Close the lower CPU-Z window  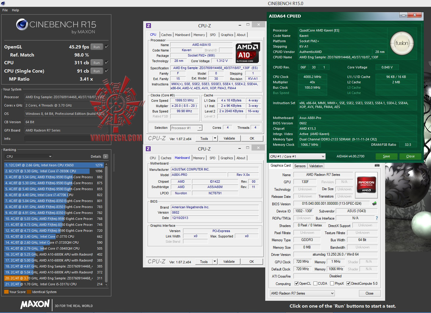pyautogui.click(x=258, y=148)
